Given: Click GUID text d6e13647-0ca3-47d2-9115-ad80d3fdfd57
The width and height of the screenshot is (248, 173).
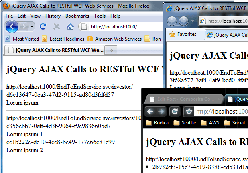Looking at the screenshot, I should tap(60, 95).
